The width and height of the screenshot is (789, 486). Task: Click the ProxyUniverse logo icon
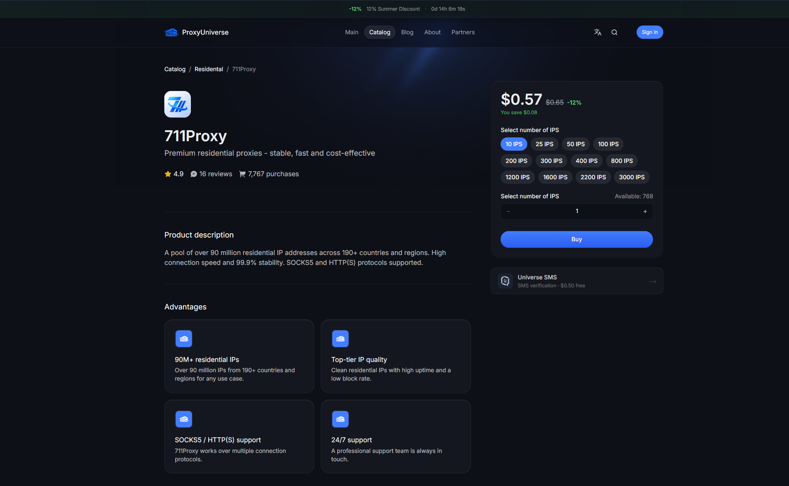(x=171, y=32)
